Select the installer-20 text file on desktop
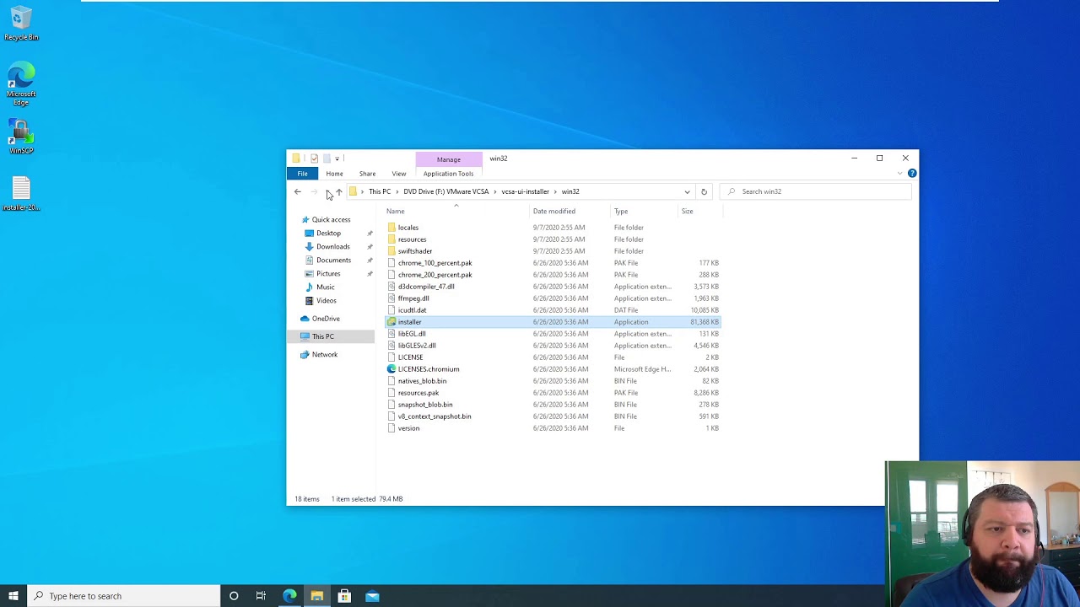Screen dimensions: 1080x607 coord(21,194)
